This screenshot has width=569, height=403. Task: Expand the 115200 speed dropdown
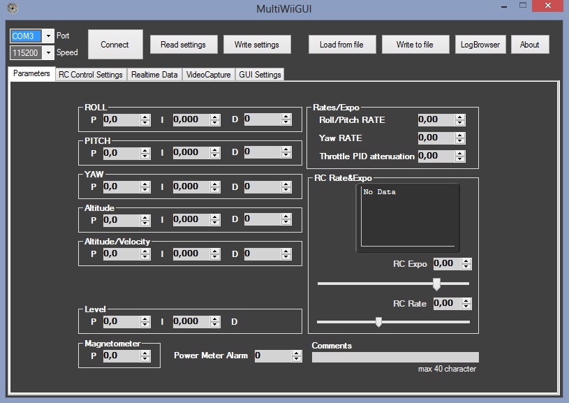pyautogui.click(x=48, y=52)
